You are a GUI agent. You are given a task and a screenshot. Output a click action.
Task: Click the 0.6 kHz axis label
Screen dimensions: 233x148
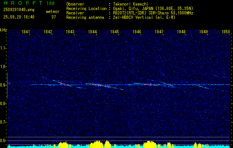click(3, 141)
